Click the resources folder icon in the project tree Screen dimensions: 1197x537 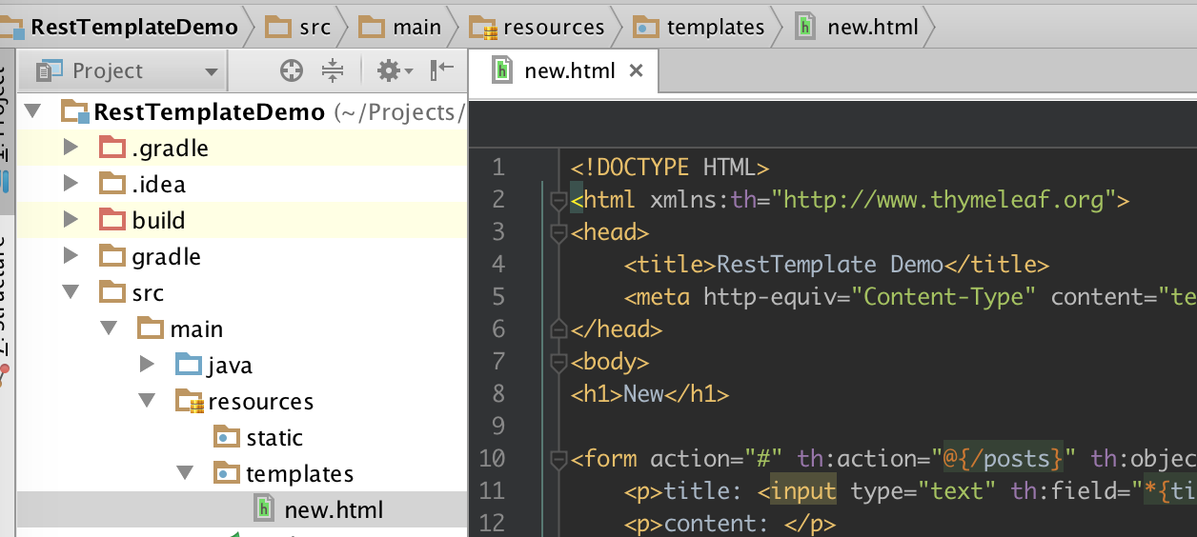click(190, 402)
